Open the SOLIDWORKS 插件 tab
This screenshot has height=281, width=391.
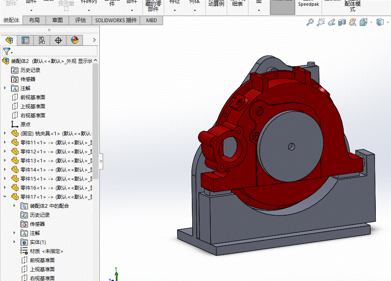click(115, 20)
